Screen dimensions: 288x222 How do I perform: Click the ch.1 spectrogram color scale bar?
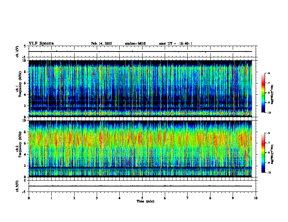pos(263,93)
